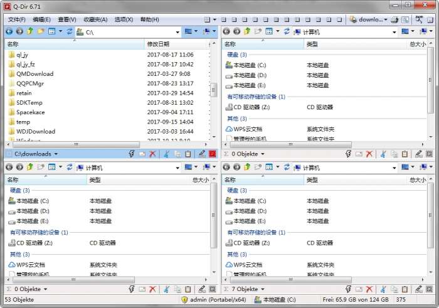Click 本地磁盘 (C:) in the bottom status bar
This screenshot has height=308, width=439.
click(275, 300)
